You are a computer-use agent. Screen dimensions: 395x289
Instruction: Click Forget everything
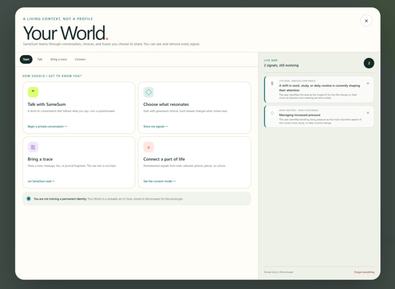pos(364,272)
